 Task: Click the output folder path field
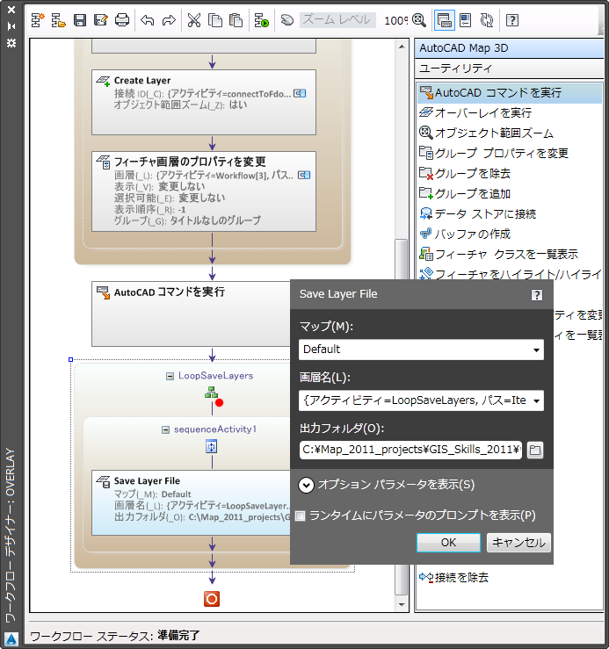coord(410,450)
